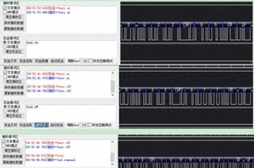This screenshot has width=254, height=168.
Task: Click 发送回车 below the 'buzz off' send box
Action: tap(26, 125)
